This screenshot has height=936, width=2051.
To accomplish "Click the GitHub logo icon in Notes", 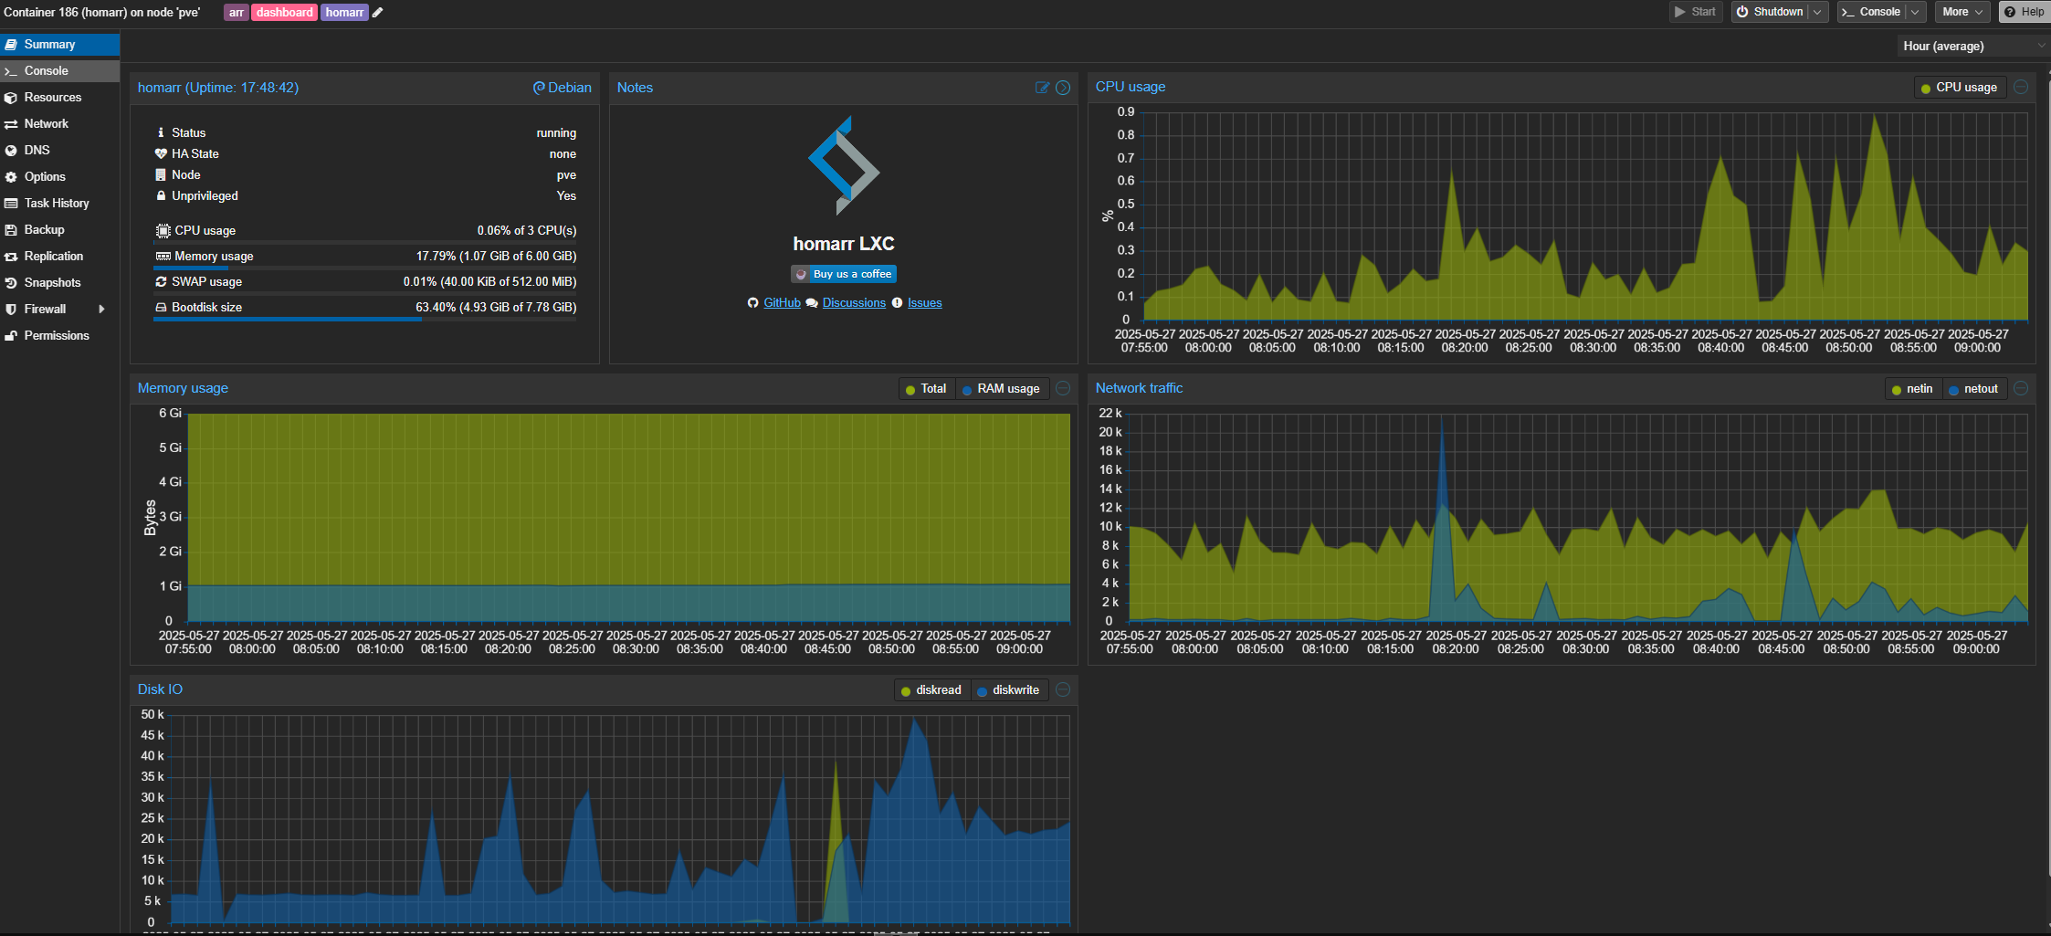I will (x=752, y=303).
